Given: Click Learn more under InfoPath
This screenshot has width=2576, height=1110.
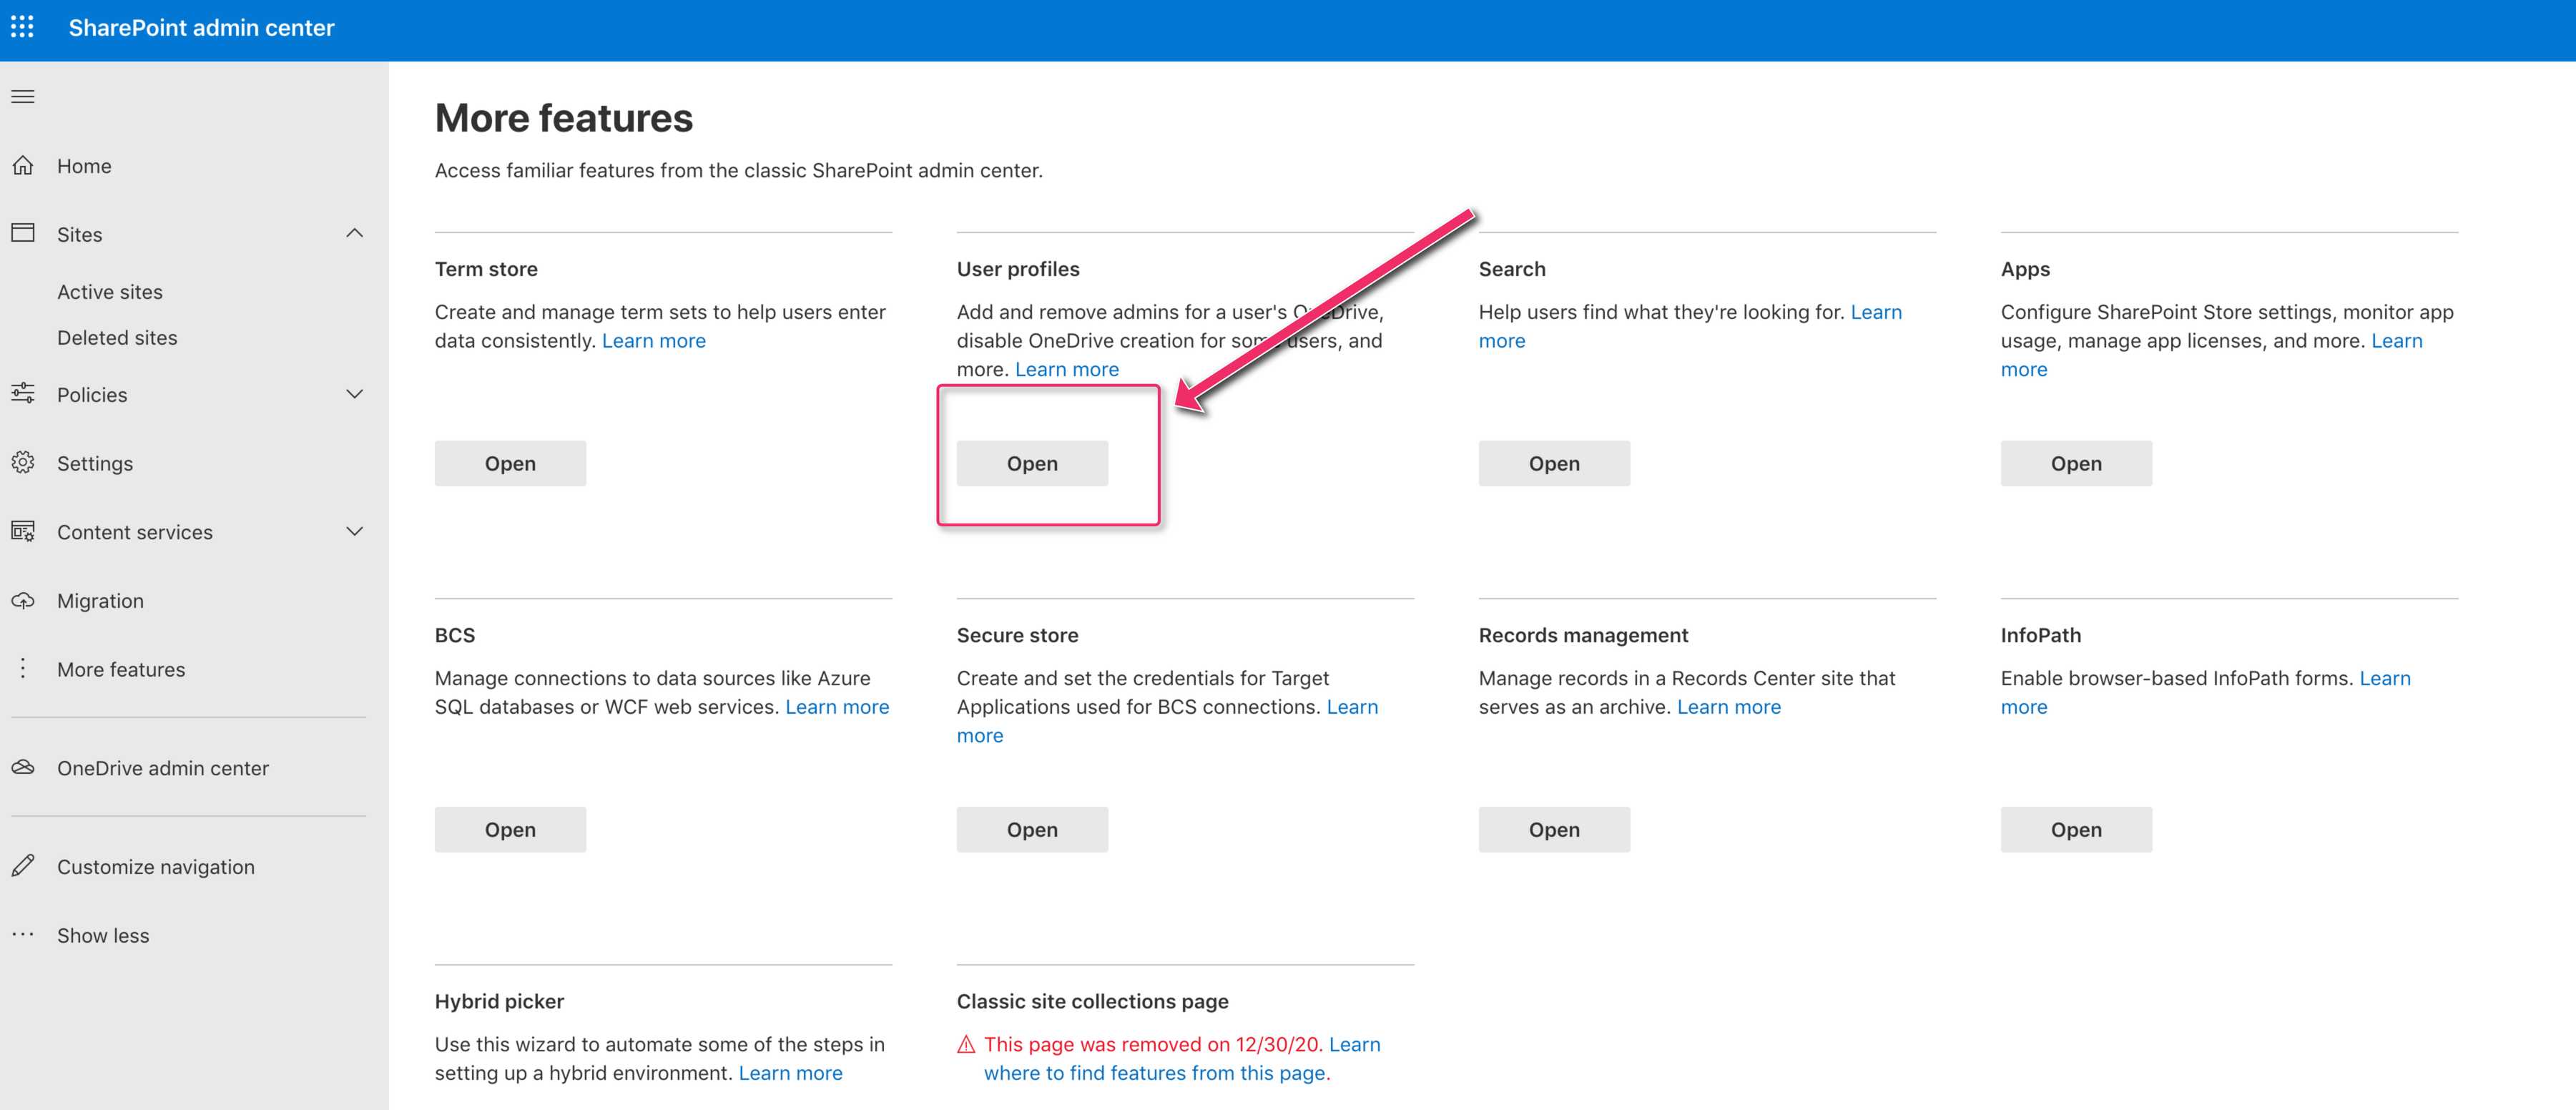Looking at the screenshot, I should click(2385, 678).
